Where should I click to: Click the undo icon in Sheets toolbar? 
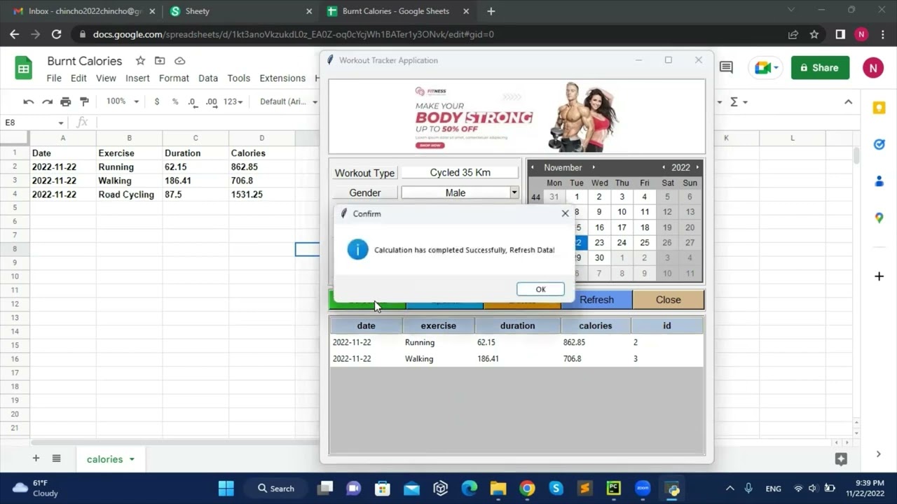coord(29,101)
